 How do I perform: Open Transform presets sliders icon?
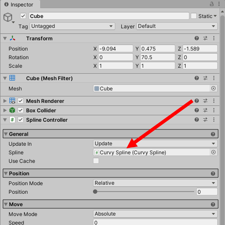click(x=205, y=38)
